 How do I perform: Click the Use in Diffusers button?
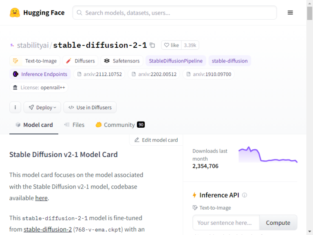[x=90, y=107]
